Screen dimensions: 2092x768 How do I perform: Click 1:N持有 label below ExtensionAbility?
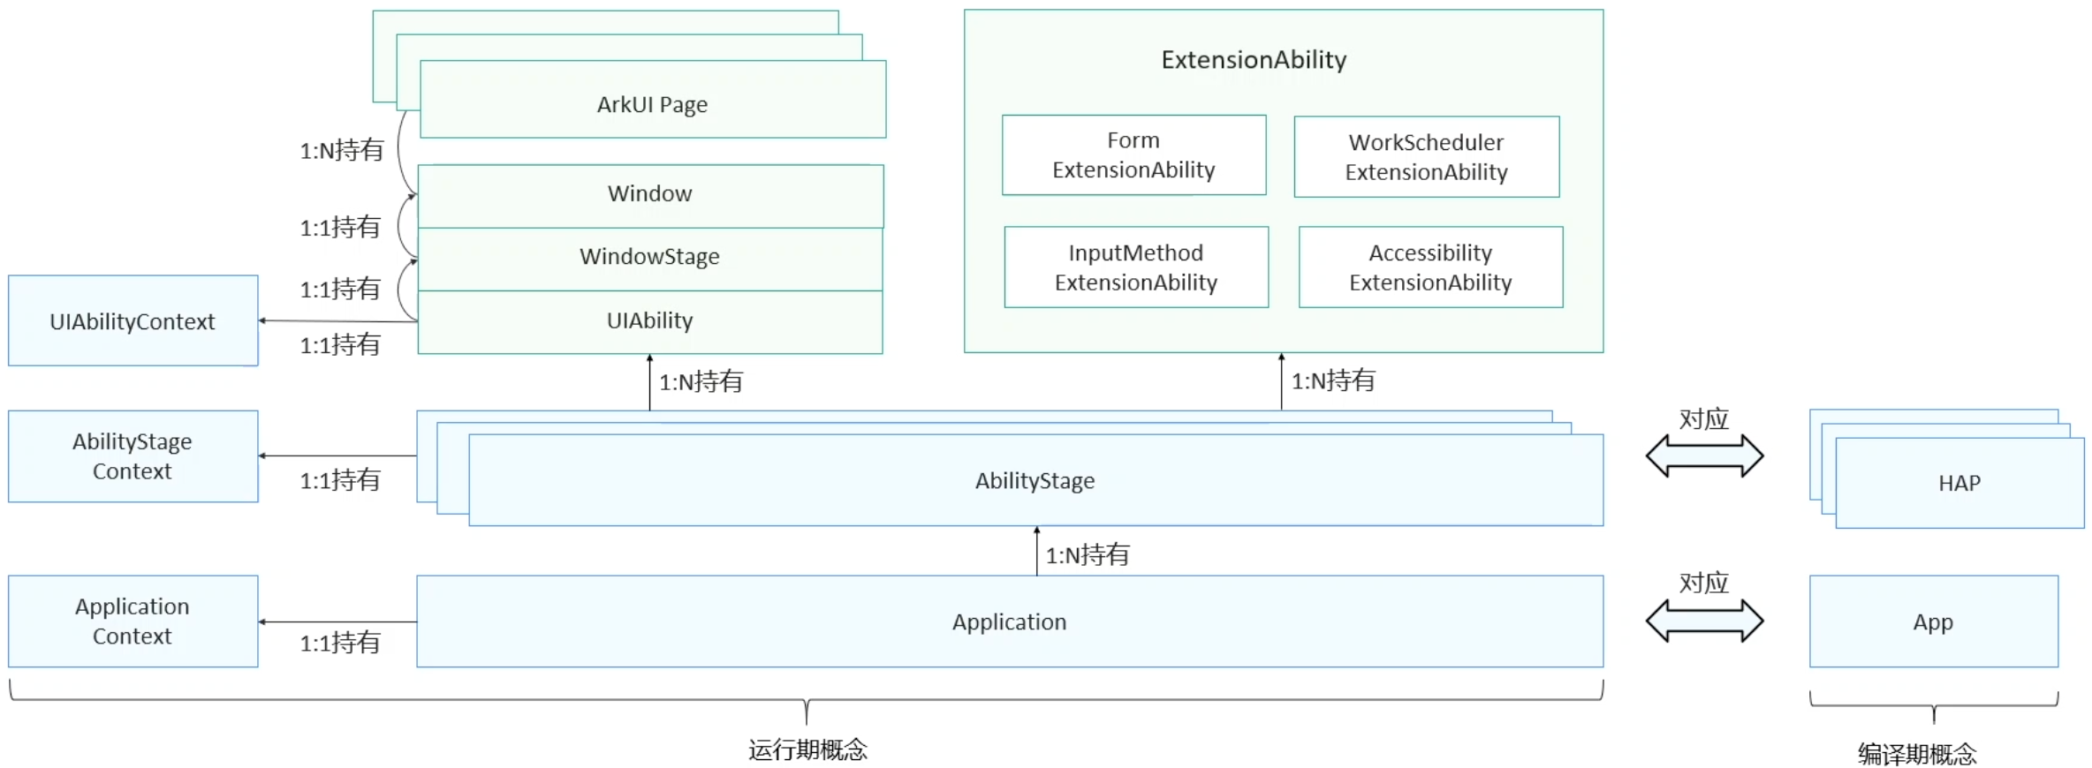tap(1334, 380)
